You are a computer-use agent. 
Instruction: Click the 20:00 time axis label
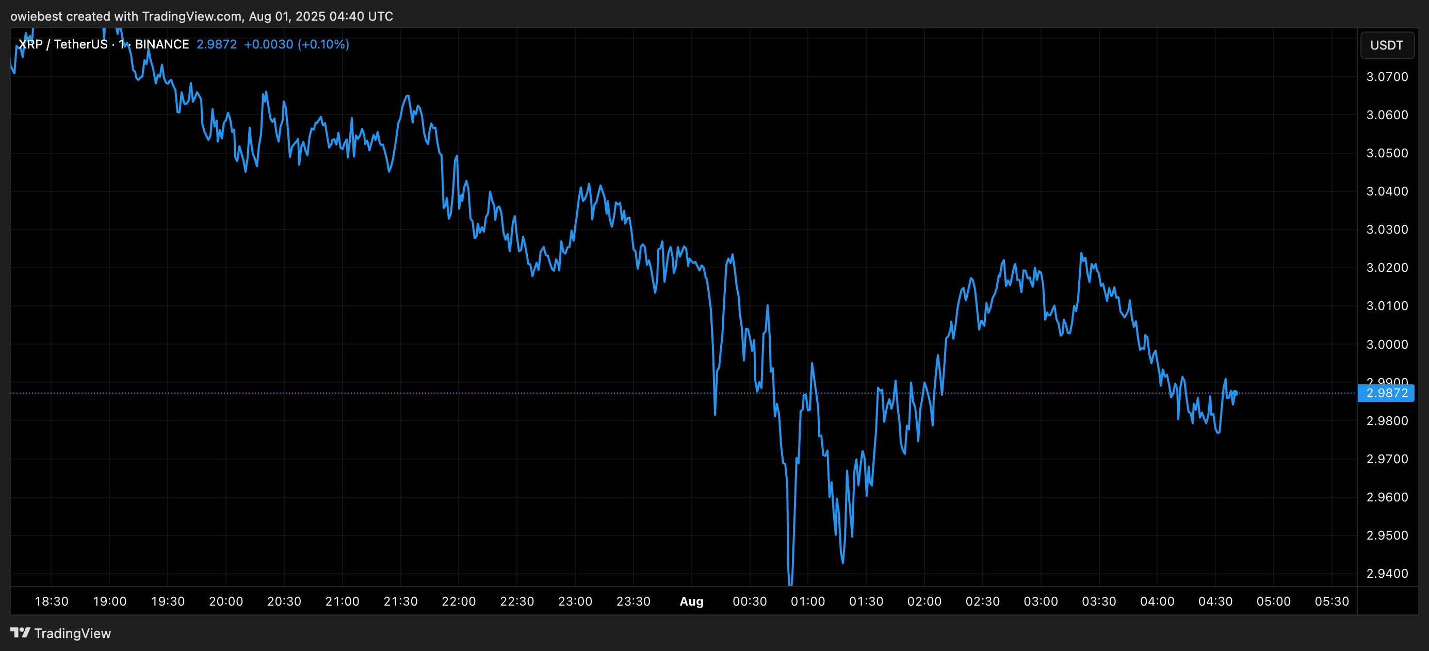click(226, 601)
